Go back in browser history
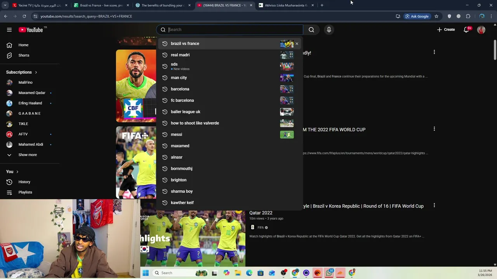This screenshot has height=279, width=497. pyautogui.click(x=6, y=16)
